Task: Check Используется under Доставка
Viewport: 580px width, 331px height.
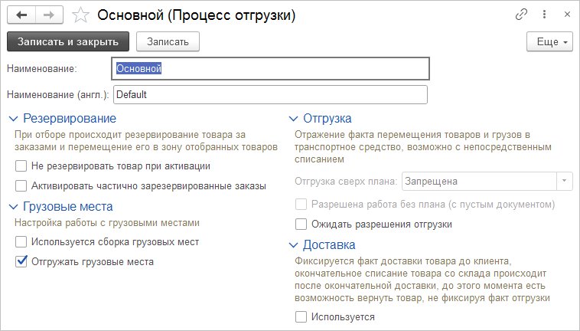Action: click(x=301, y=316)
